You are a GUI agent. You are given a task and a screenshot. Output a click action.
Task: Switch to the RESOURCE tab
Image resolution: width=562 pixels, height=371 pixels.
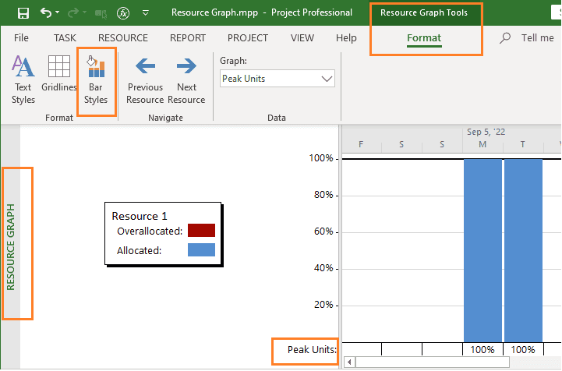(123, 38)
